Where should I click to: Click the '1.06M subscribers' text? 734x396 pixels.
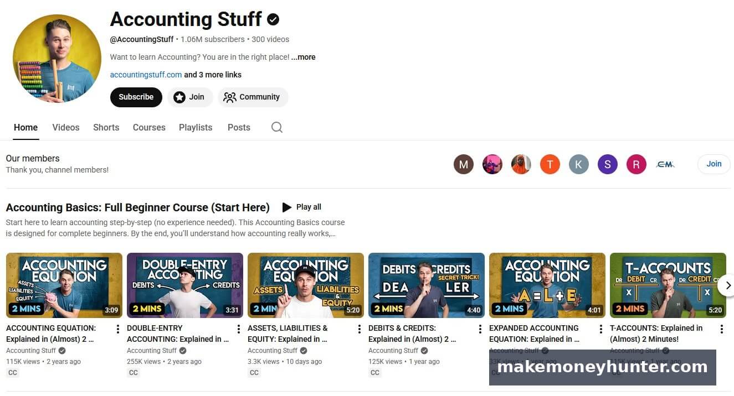point(213,39)
